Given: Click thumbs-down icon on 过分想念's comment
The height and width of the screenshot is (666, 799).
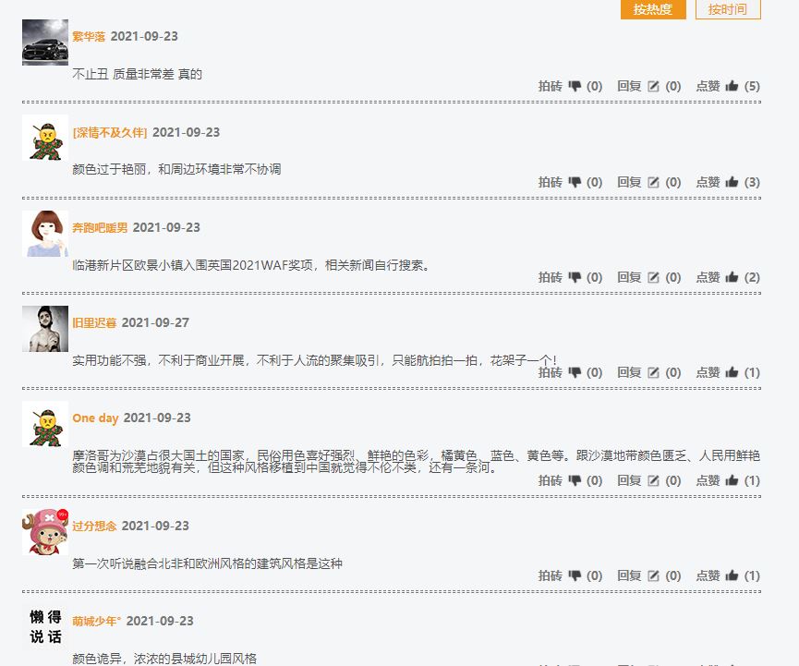Looking at the screenshot, I should coord(575,575).
